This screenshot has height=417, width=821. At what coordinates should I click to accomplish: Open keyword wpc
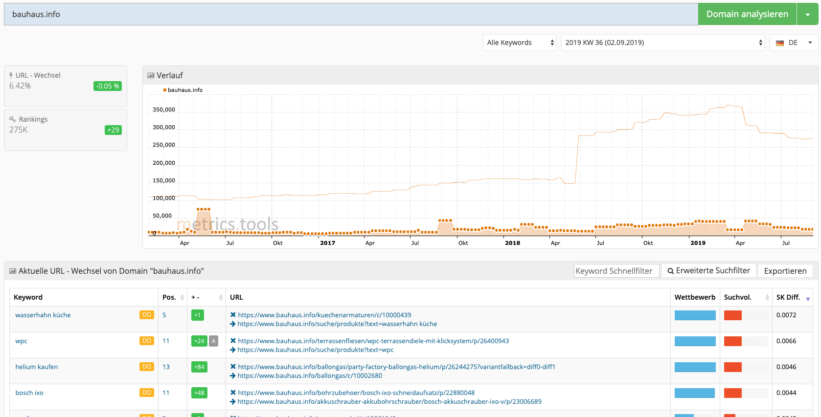coord(21,341)
